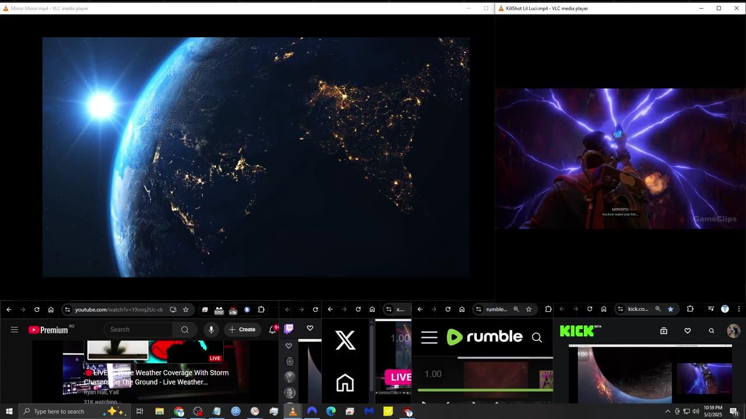Image resolution: width=746 pixels, height=419 pixels.
Task: Open VLC from the taskbar
Action: [293, 411]
